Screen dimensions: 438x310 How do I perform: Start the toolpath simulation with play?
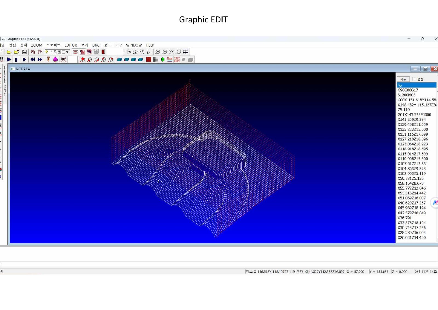[x=9, y=59]
